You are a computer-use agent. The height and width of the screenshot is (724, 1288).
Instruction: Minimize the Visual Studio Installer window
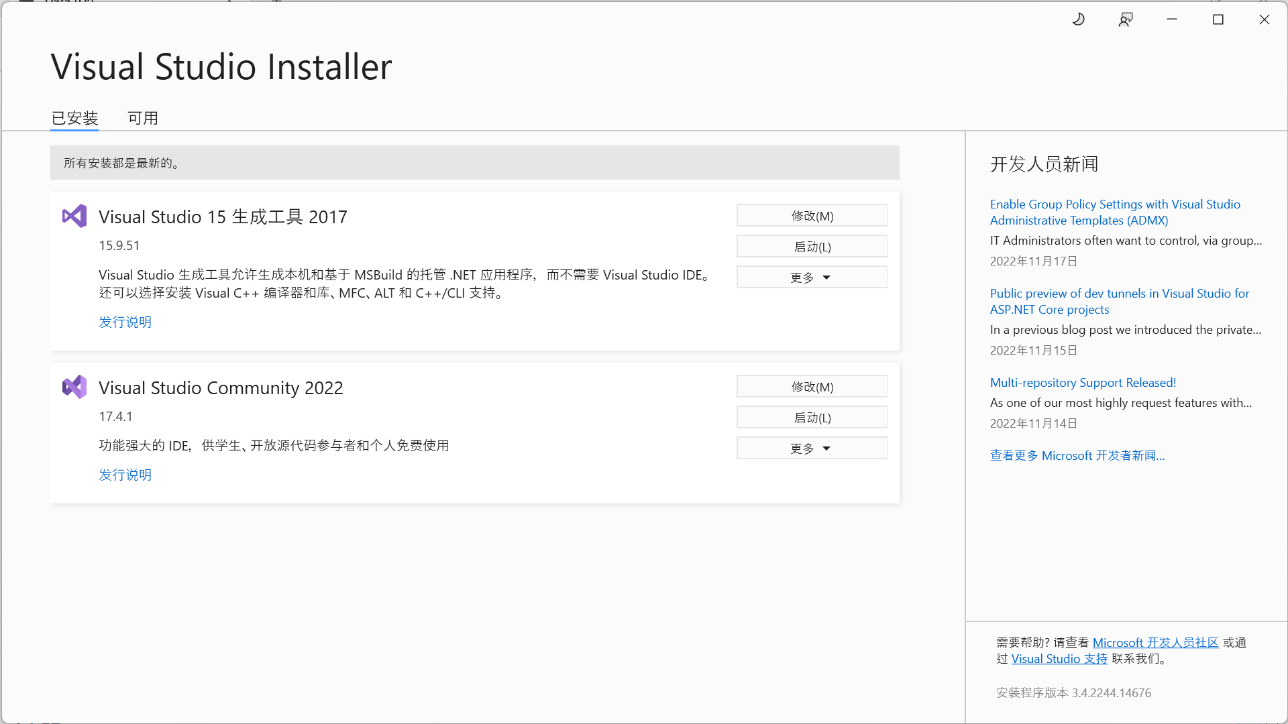point(1172,19)
